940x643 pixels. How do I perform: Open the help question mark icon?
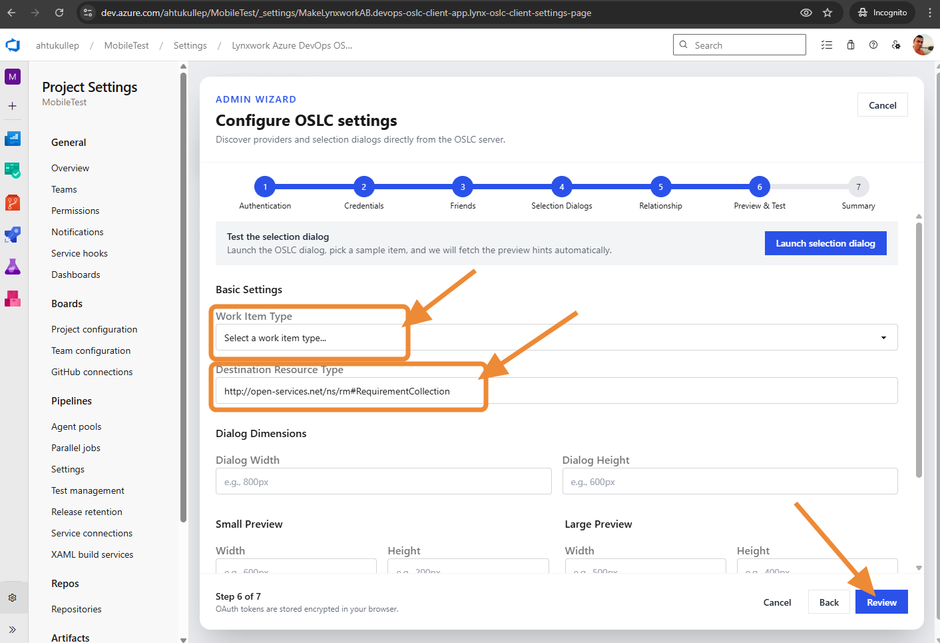pos(873,45)
